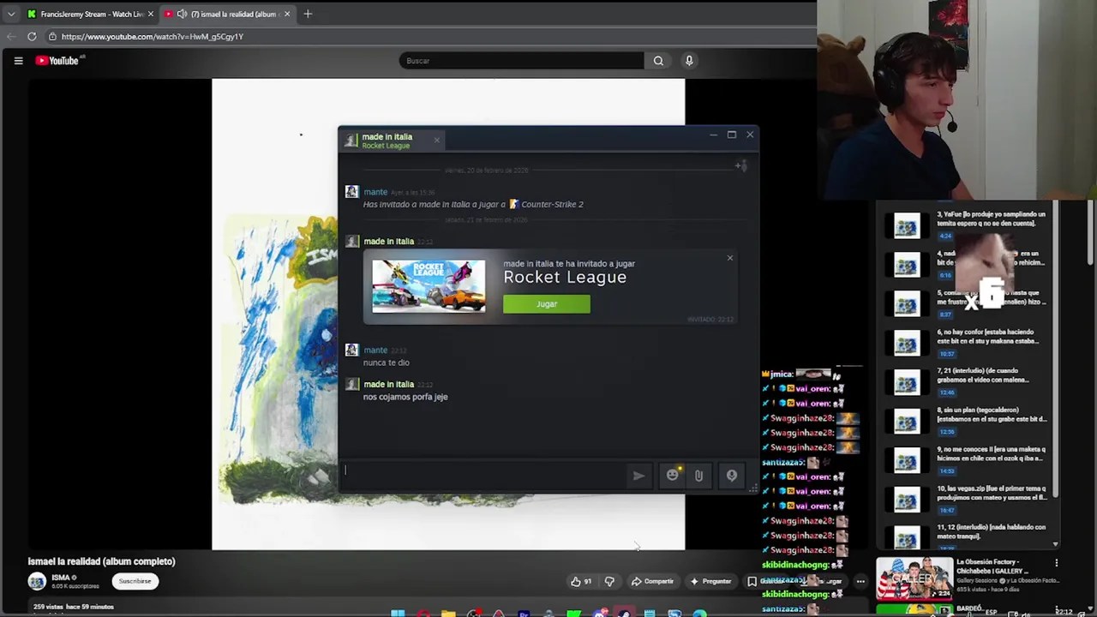Open a new browser tab with plus
1097x617 pixels.
point(308,14)
